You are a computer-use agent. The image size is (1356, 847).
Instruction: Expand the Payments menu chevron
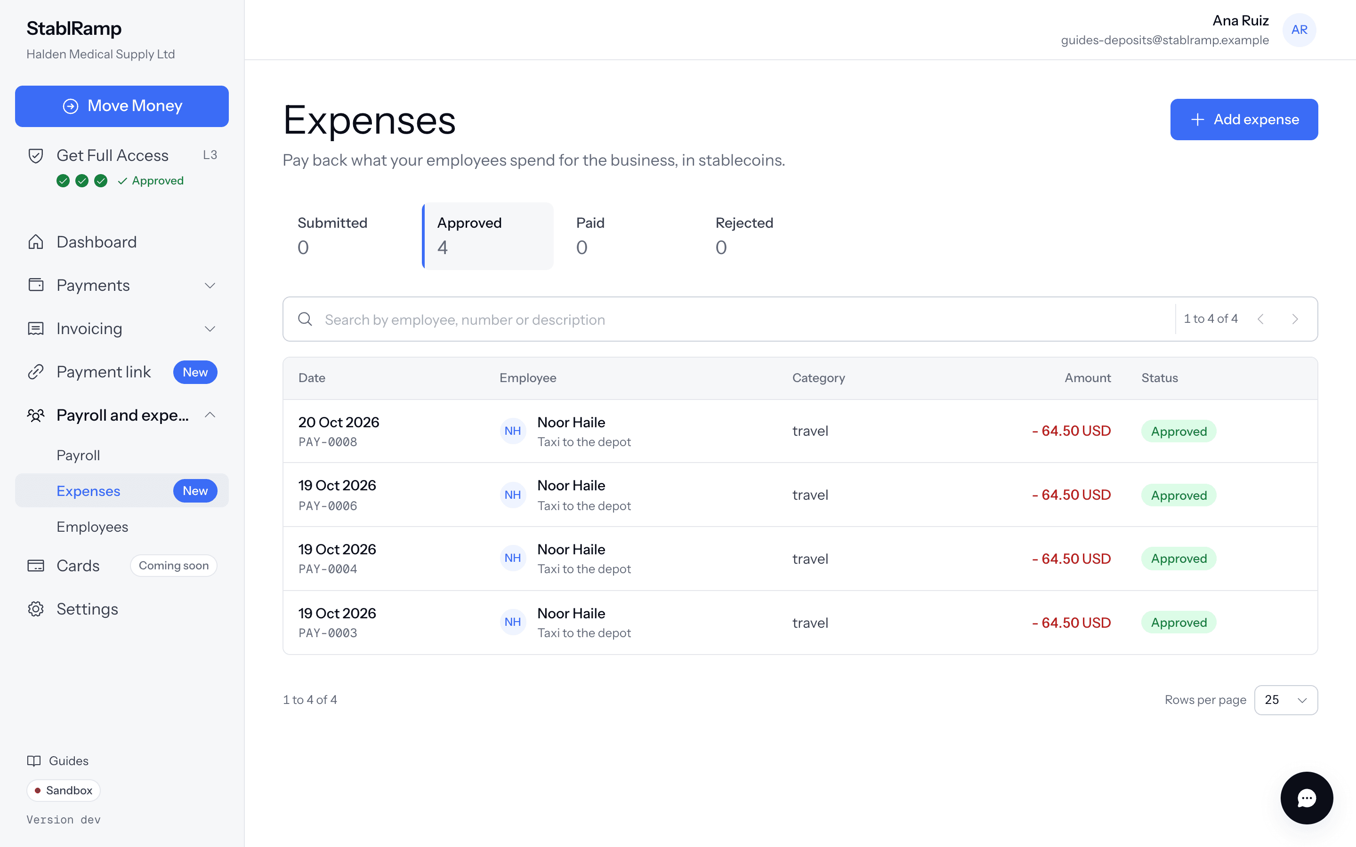point(210,286)
